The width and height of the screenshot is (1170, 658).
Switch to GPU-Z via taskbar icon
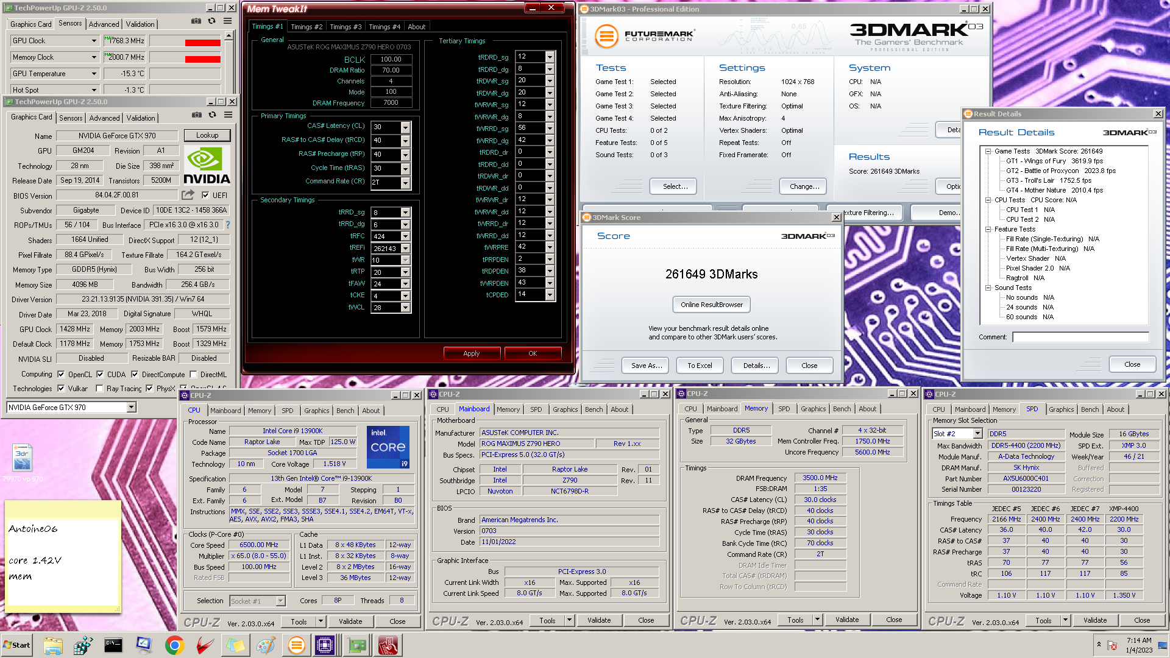[x=357, y=645]
